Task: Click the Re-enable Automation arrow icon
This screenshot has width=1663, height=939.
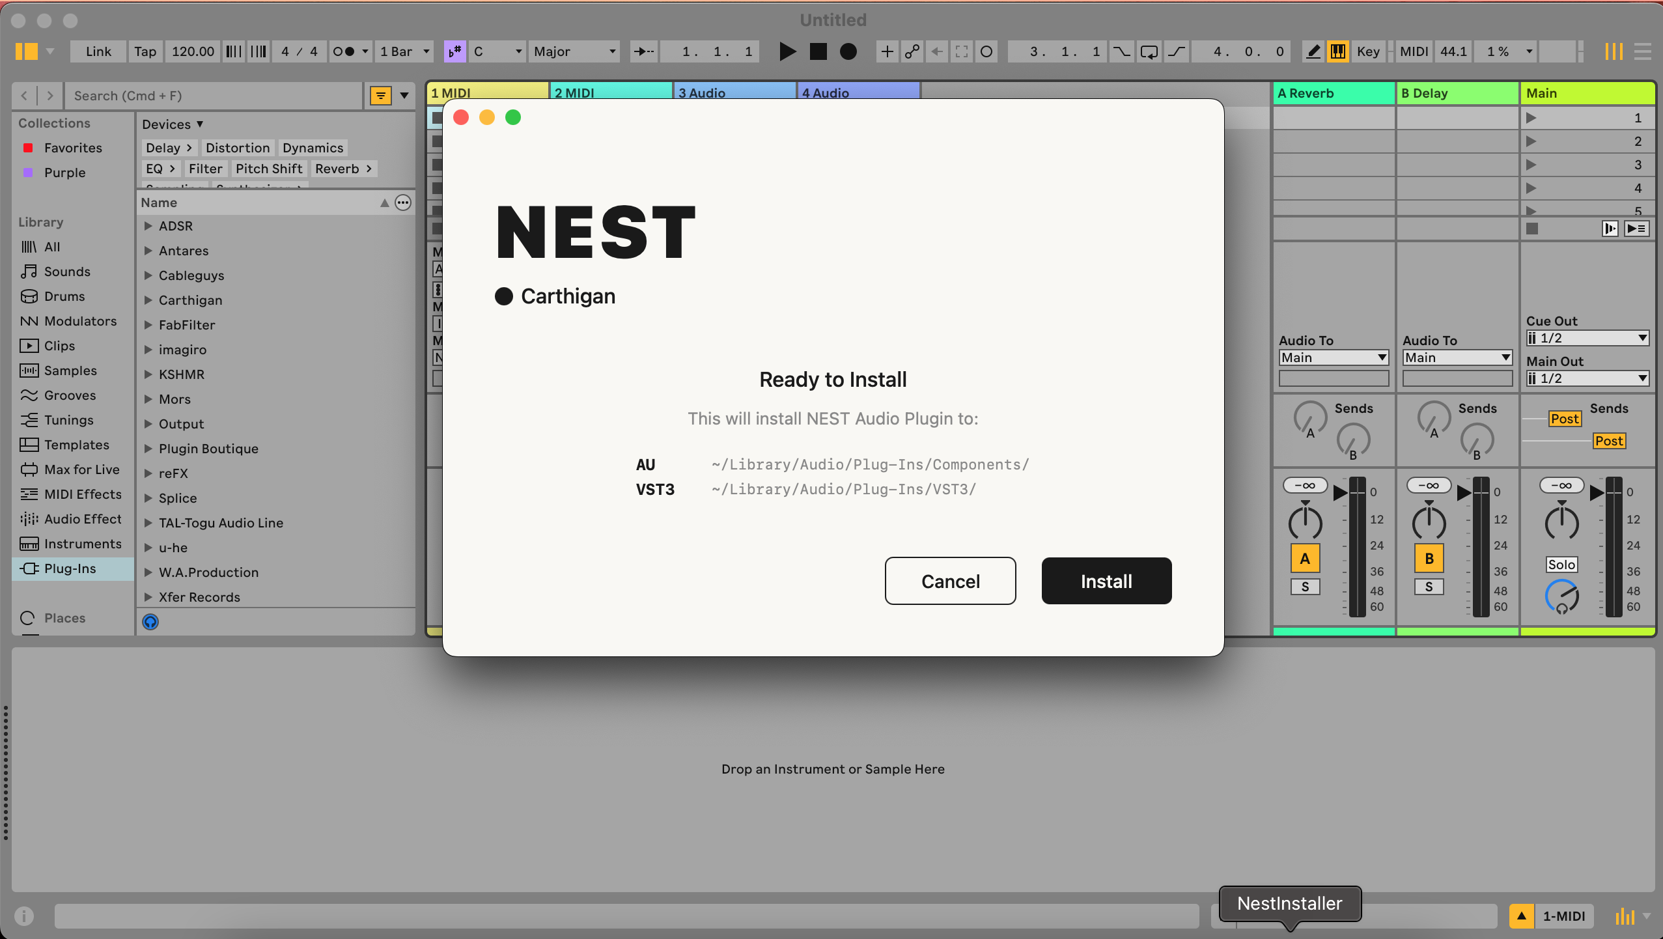Action: pos(936,51)
